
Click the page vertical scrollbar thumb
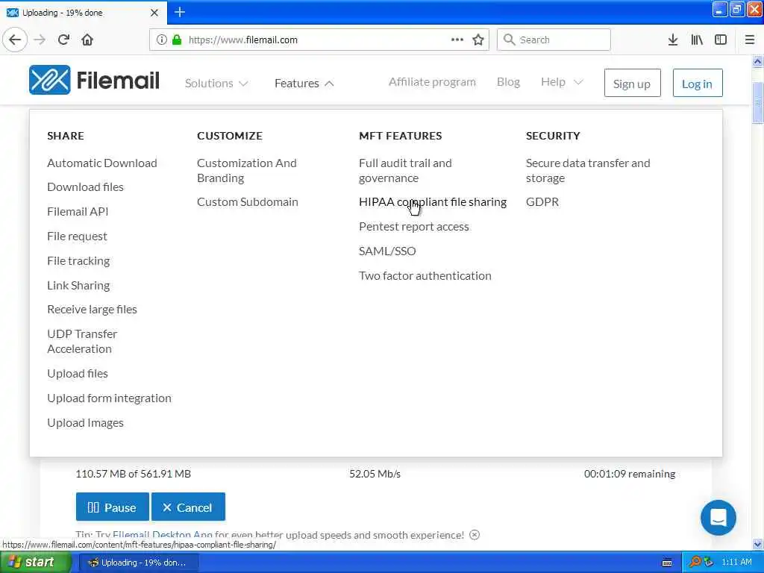[x=757, y=103]
